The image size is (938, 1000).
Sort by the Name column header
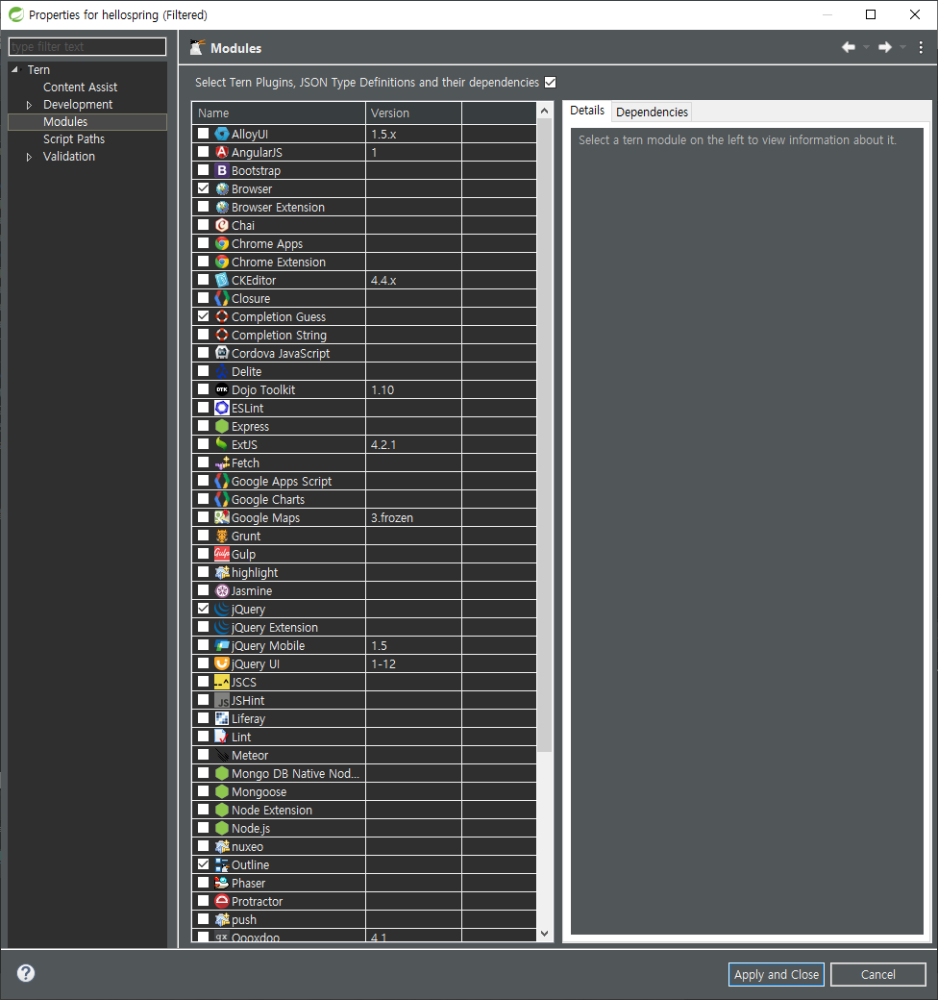[279, 112]
